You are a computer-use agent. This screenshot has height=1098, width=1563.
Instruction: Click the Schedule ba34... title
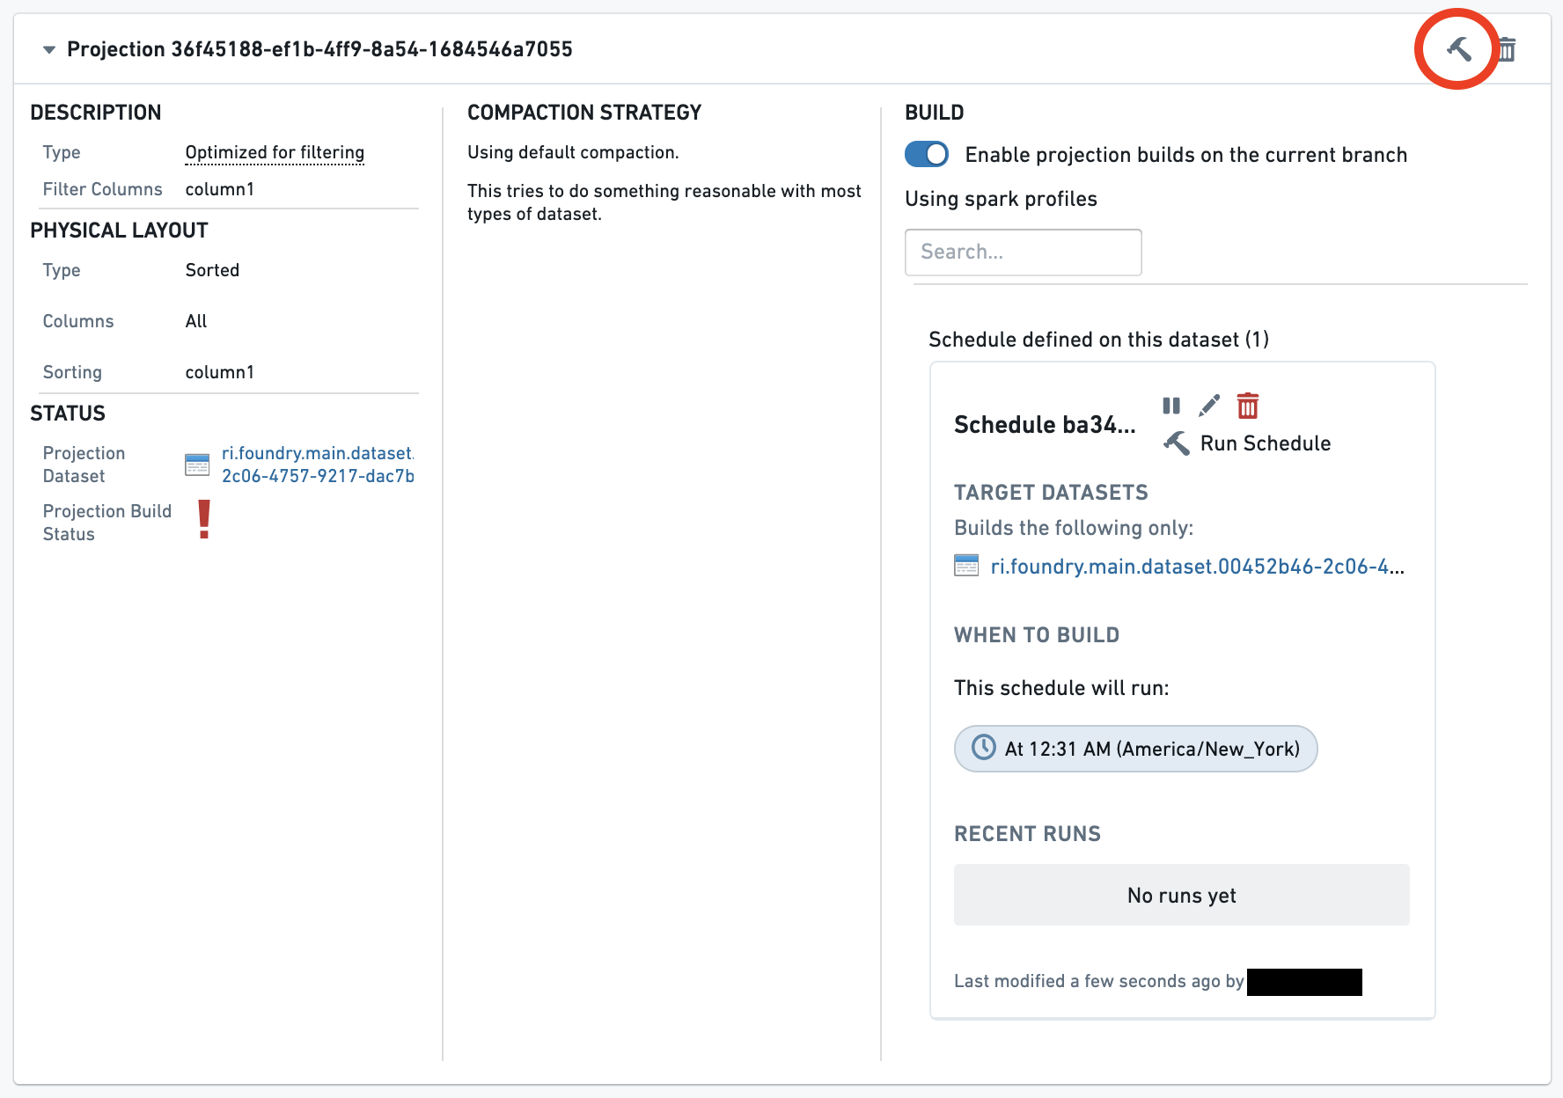(x=1045, y=425)
